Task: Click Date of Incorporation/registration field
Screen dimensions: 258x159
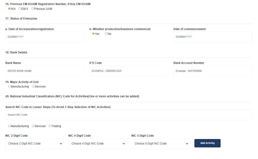Action: [44, 37]
